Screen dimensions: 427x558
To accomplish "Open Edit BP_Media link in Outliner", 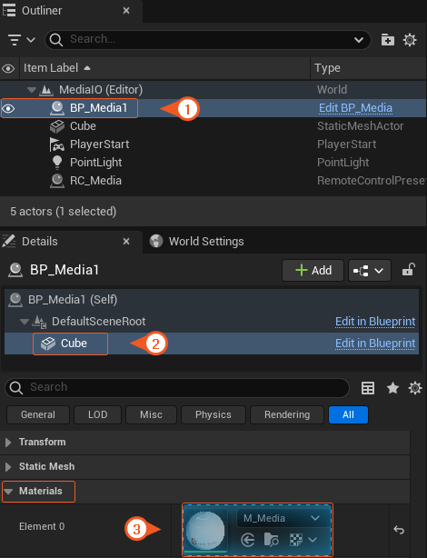I will pyautogui.click(x=355, y=108).
